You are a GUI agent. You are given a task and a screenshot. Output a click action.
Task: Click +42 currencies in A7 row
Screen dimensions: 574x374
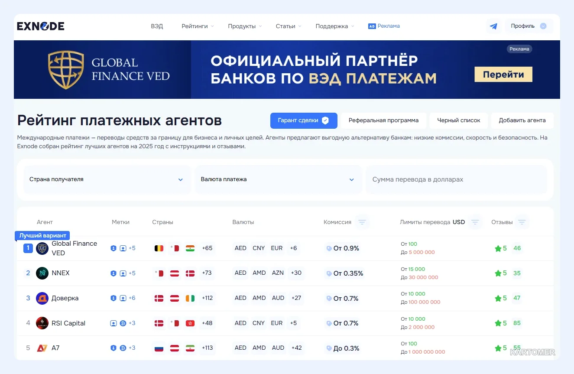tap(296, 348)
